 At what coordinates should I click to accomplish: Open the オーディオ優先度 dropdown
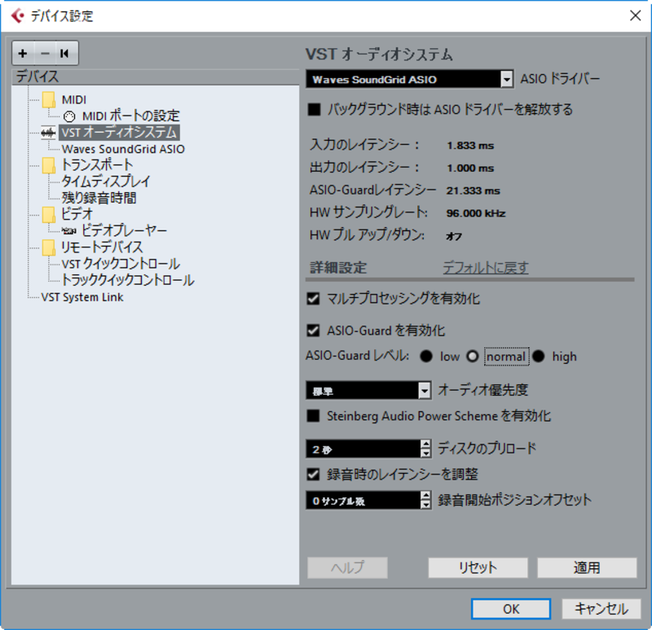(424, 391)
